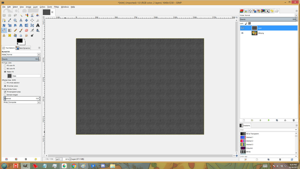The image size is (300, 169).
Task: Click the anchor floating layer icon
Action: [x=285, y=120]
